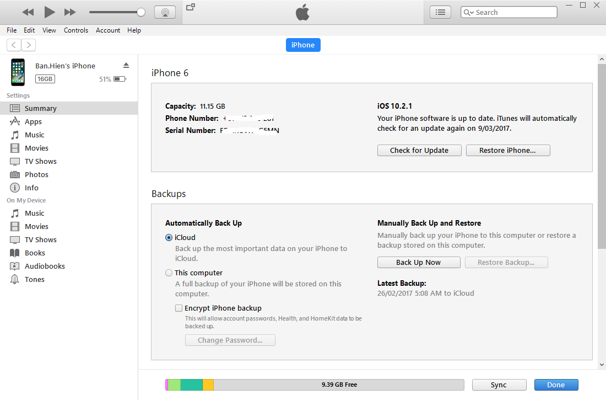Viewport: 606px width, 400px height.
Task: Select the iPhone tab button
Action: coord(303,45)
